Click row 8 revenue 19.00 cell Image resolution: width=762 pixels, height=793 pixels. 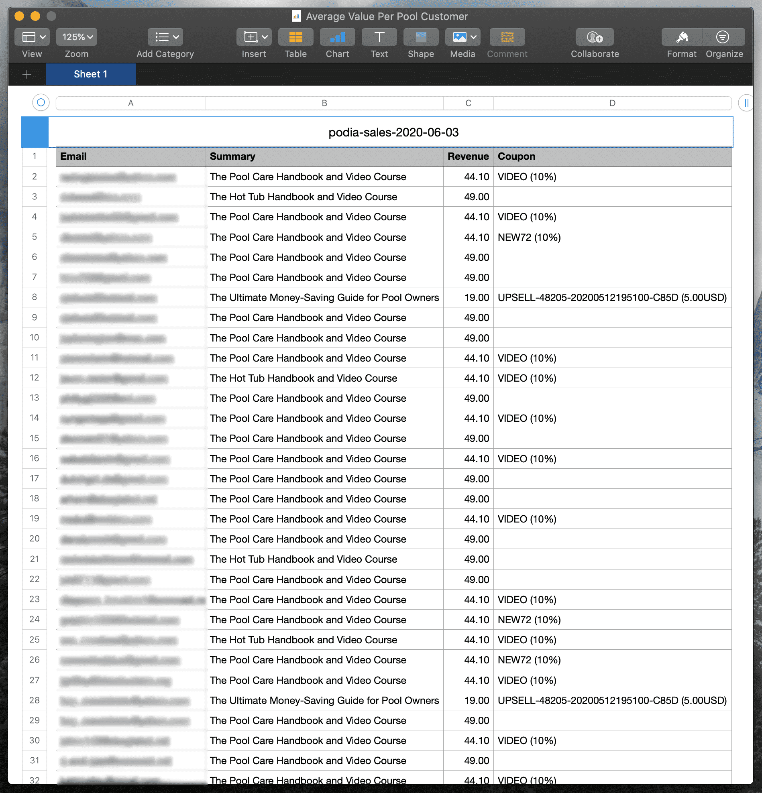point(468,298)
